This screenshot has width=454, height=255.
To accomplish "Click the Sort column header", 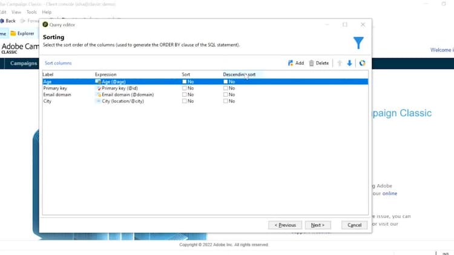I will point(186,75).
